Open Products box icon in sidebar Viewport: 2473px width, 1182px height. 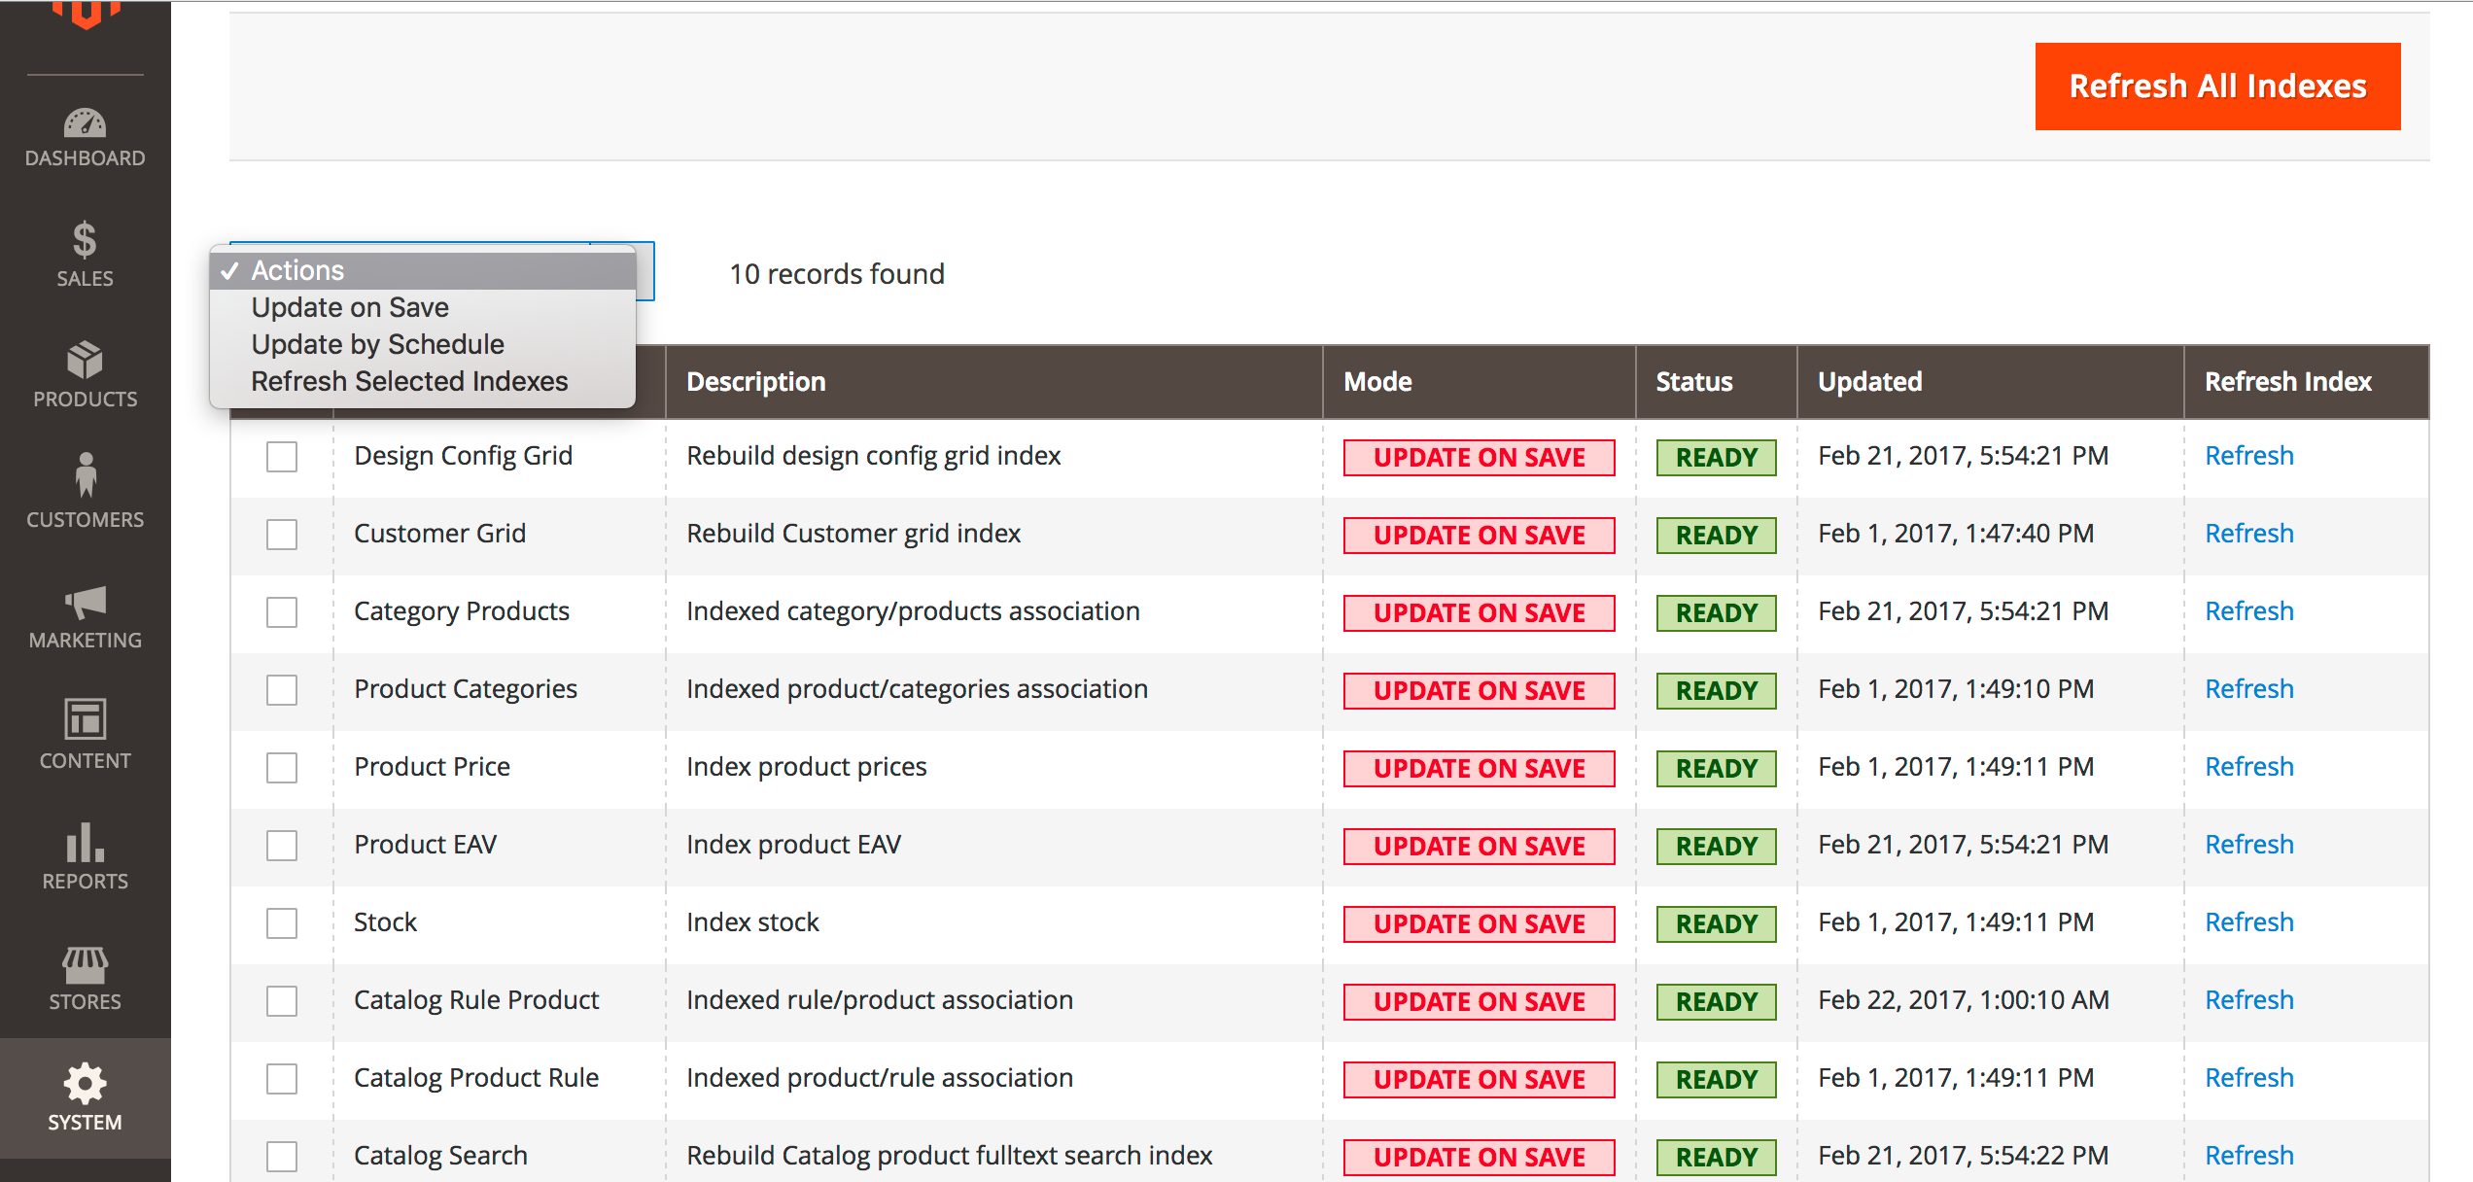tap(85, 361)
